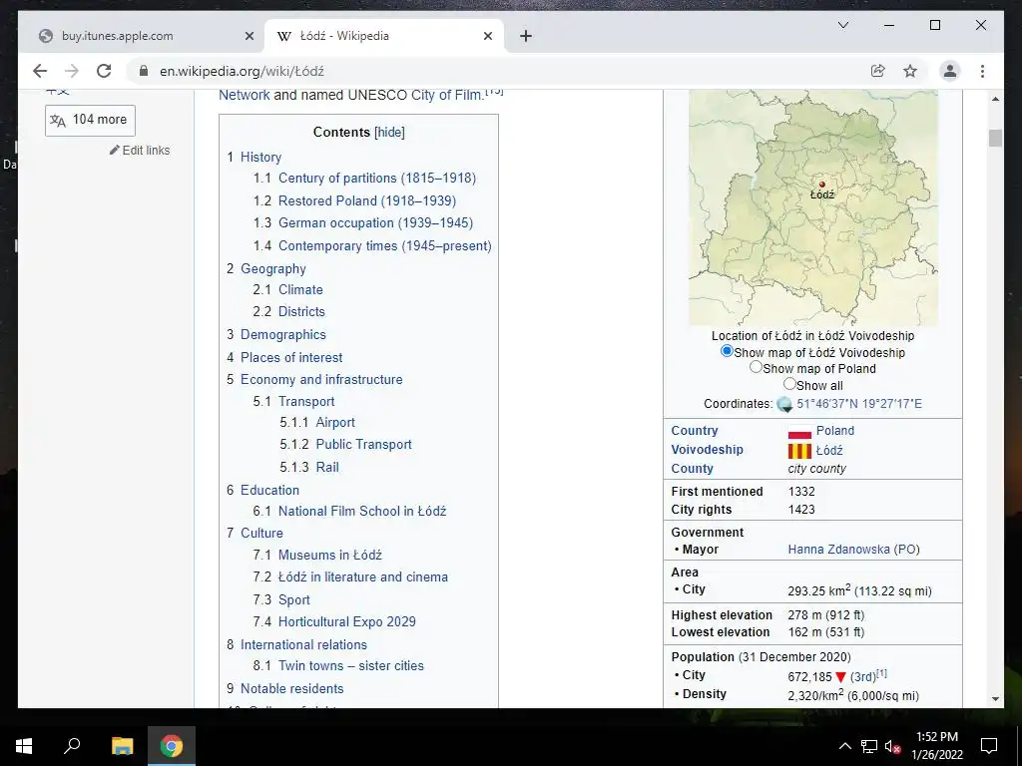Select Show map of Łódź Voivodeship
Image resolution: width=1022 pixels, height=766 pixels.
click(727, 351)
